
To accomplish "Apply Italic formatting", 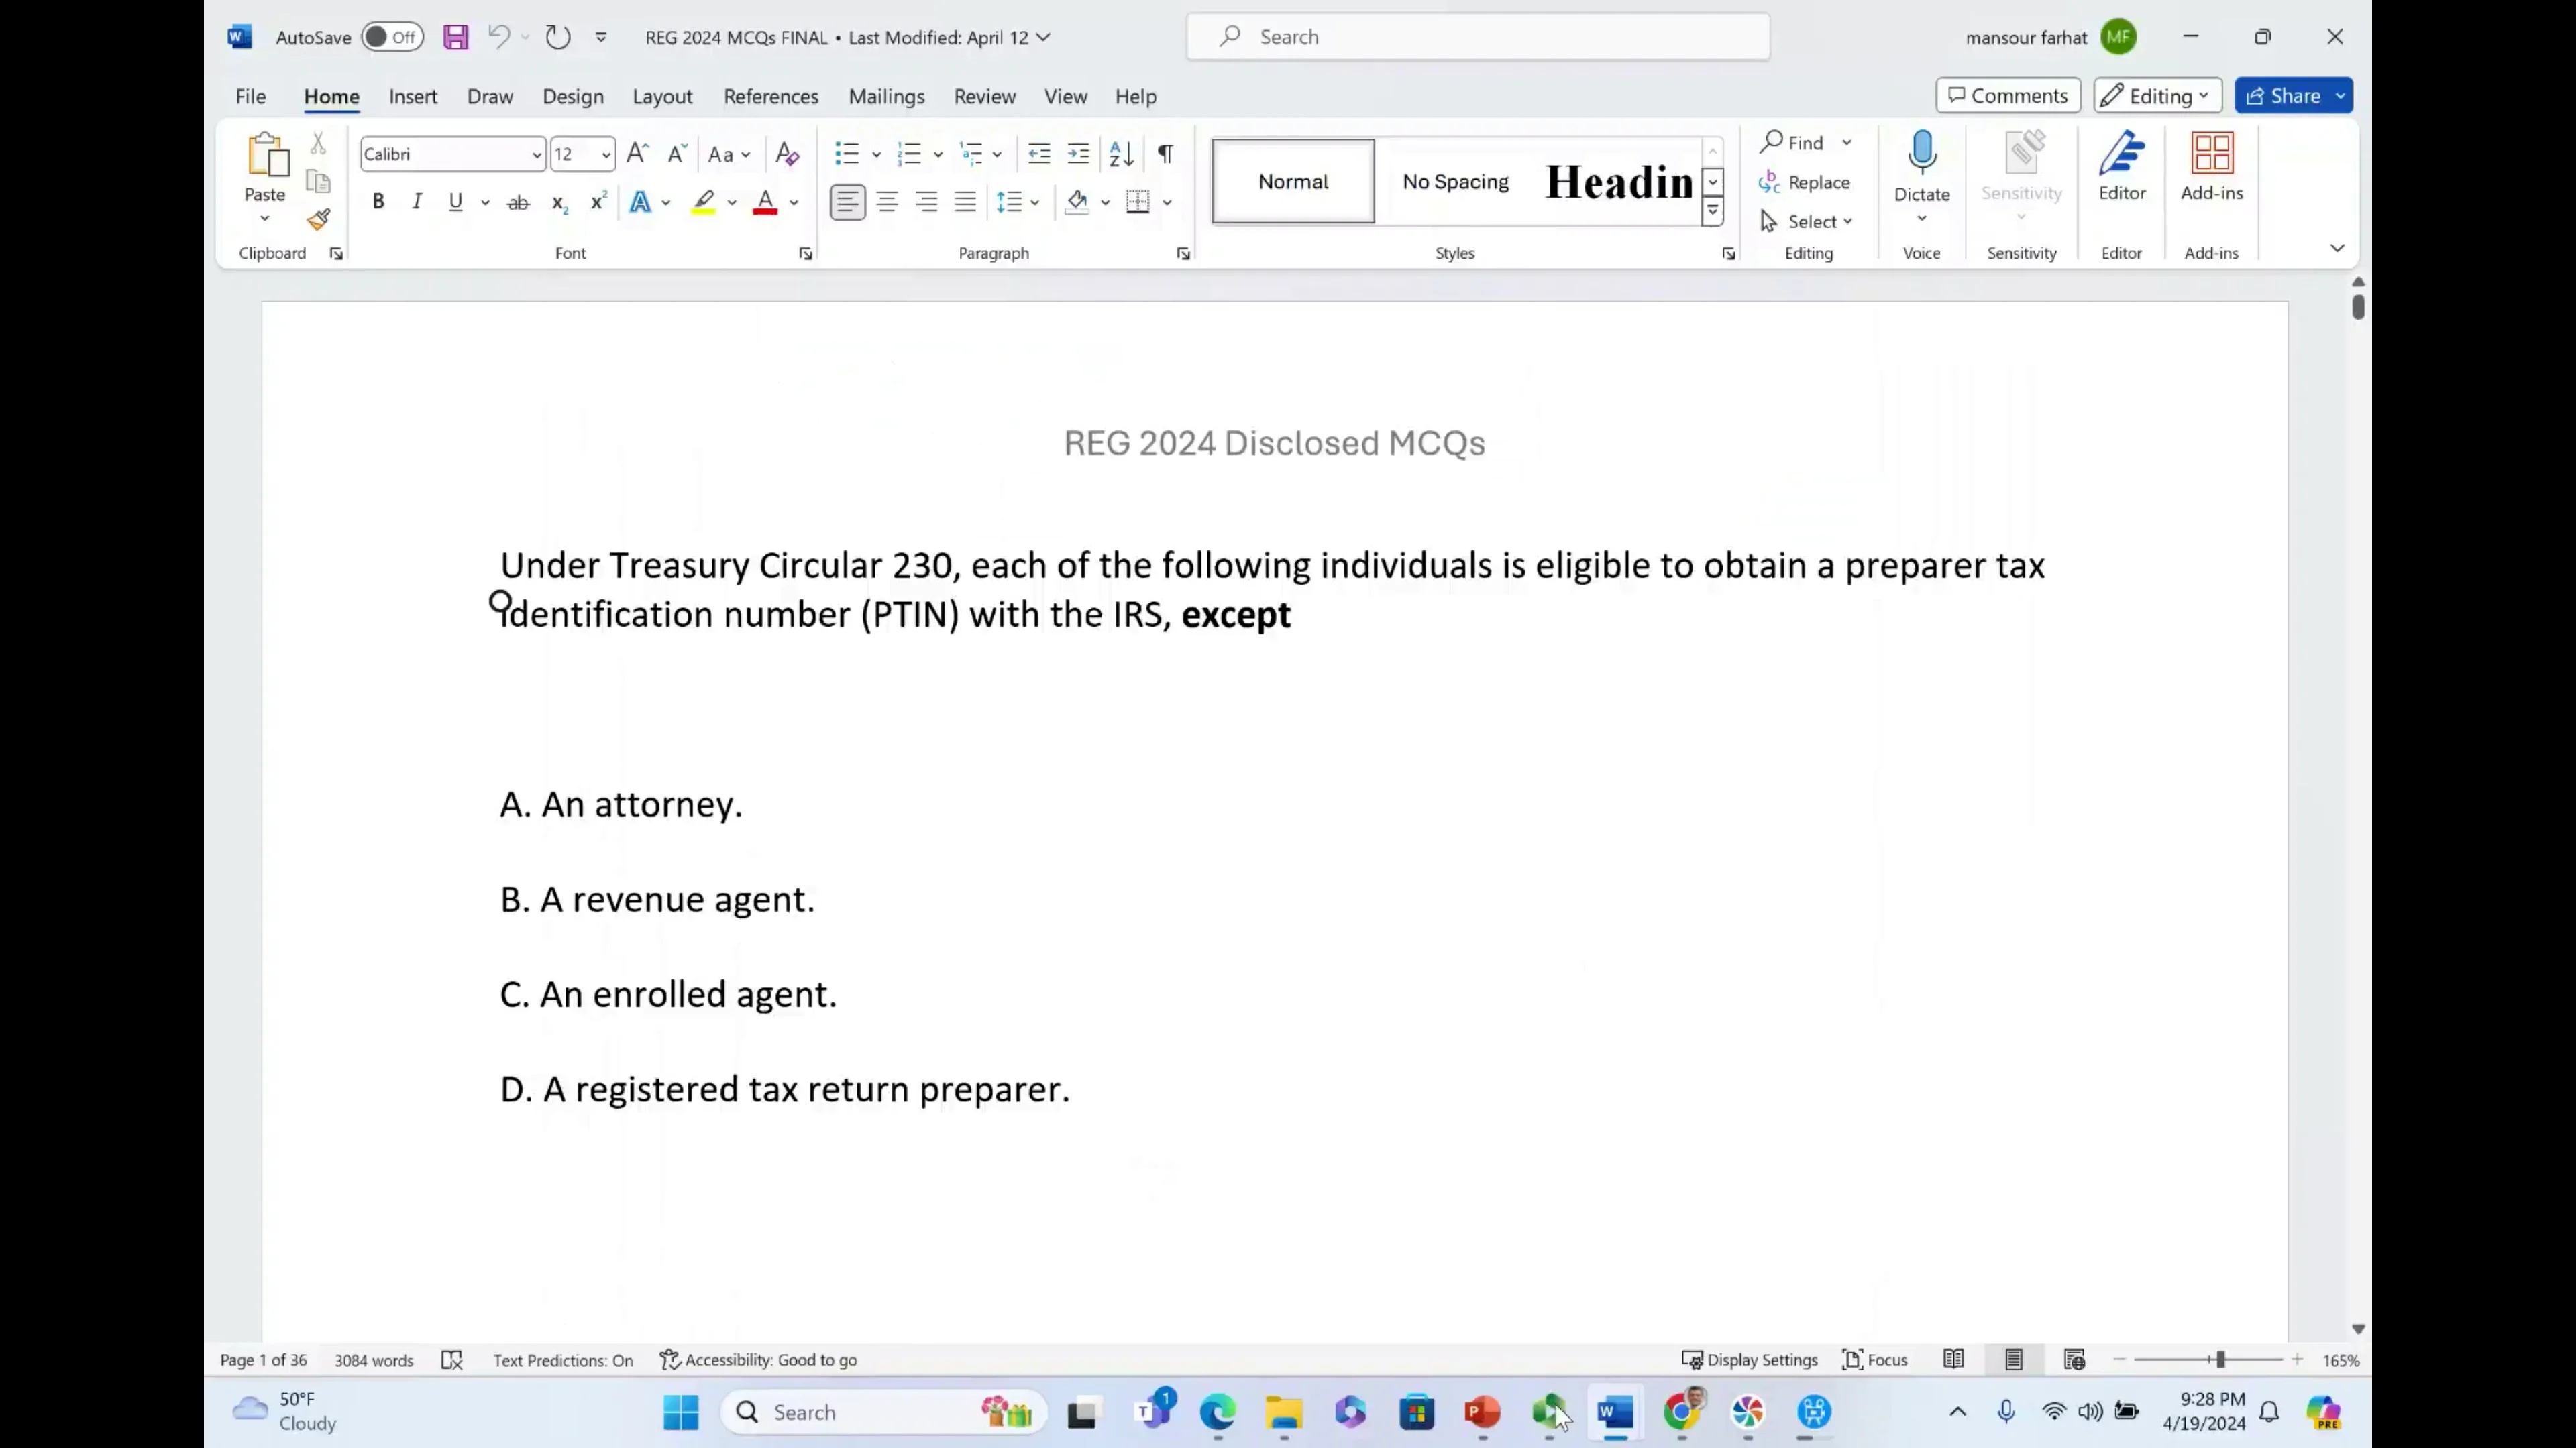I will click(417, 201).
